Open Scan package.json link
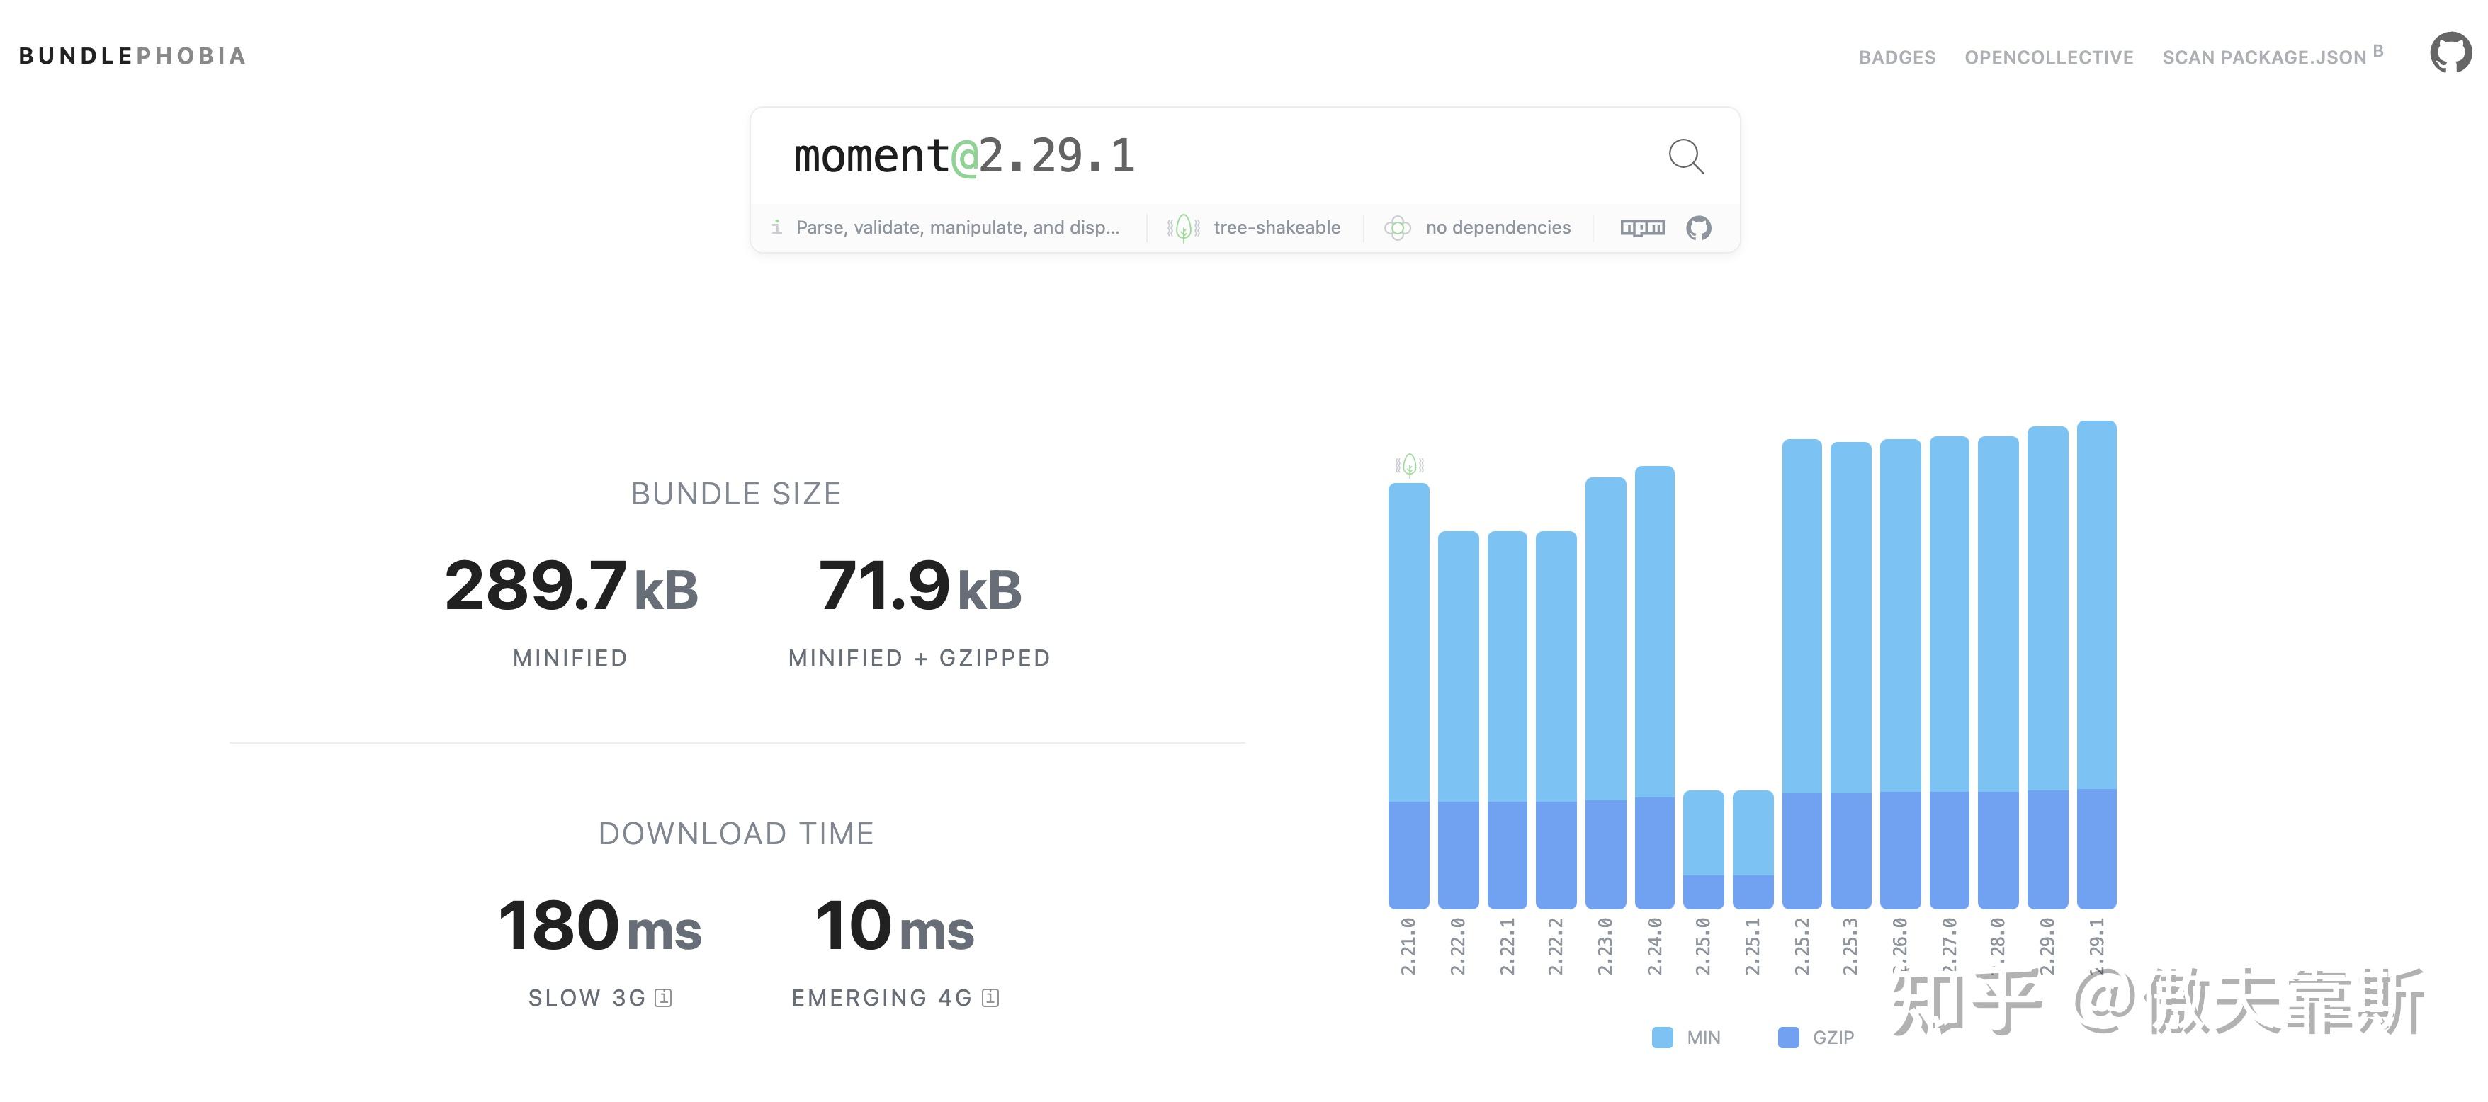This screenshot has height=1102, width=2488. [x=2264, y=57]
